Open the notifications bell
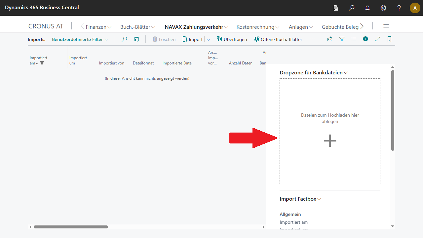 coord(367,8)
